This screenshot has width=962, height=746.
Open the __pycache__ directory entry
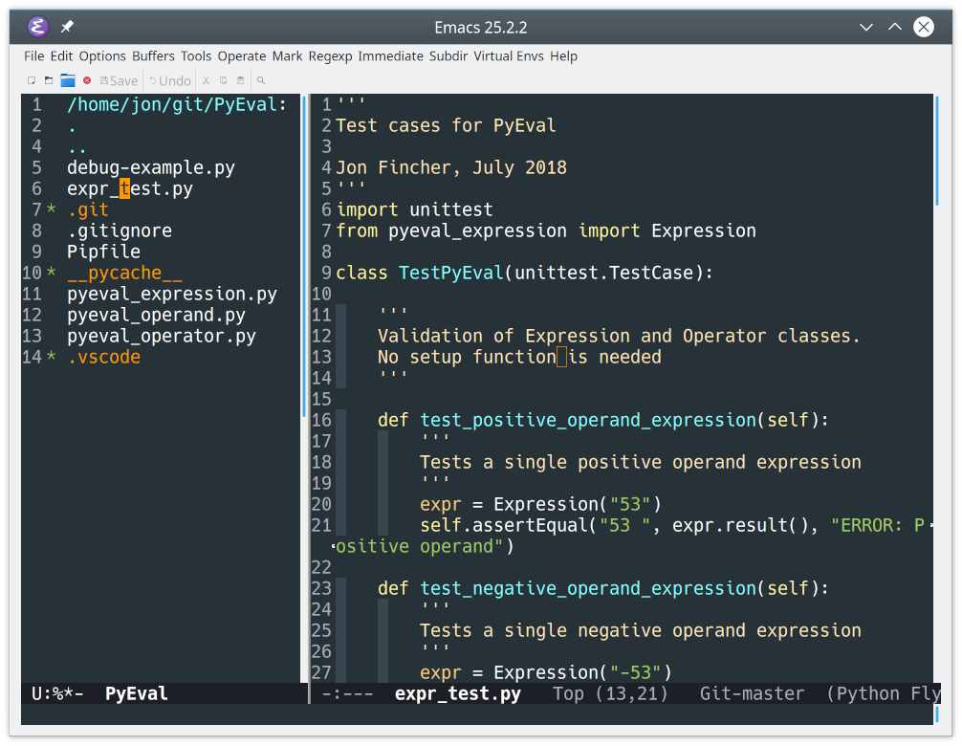(124, 273)
